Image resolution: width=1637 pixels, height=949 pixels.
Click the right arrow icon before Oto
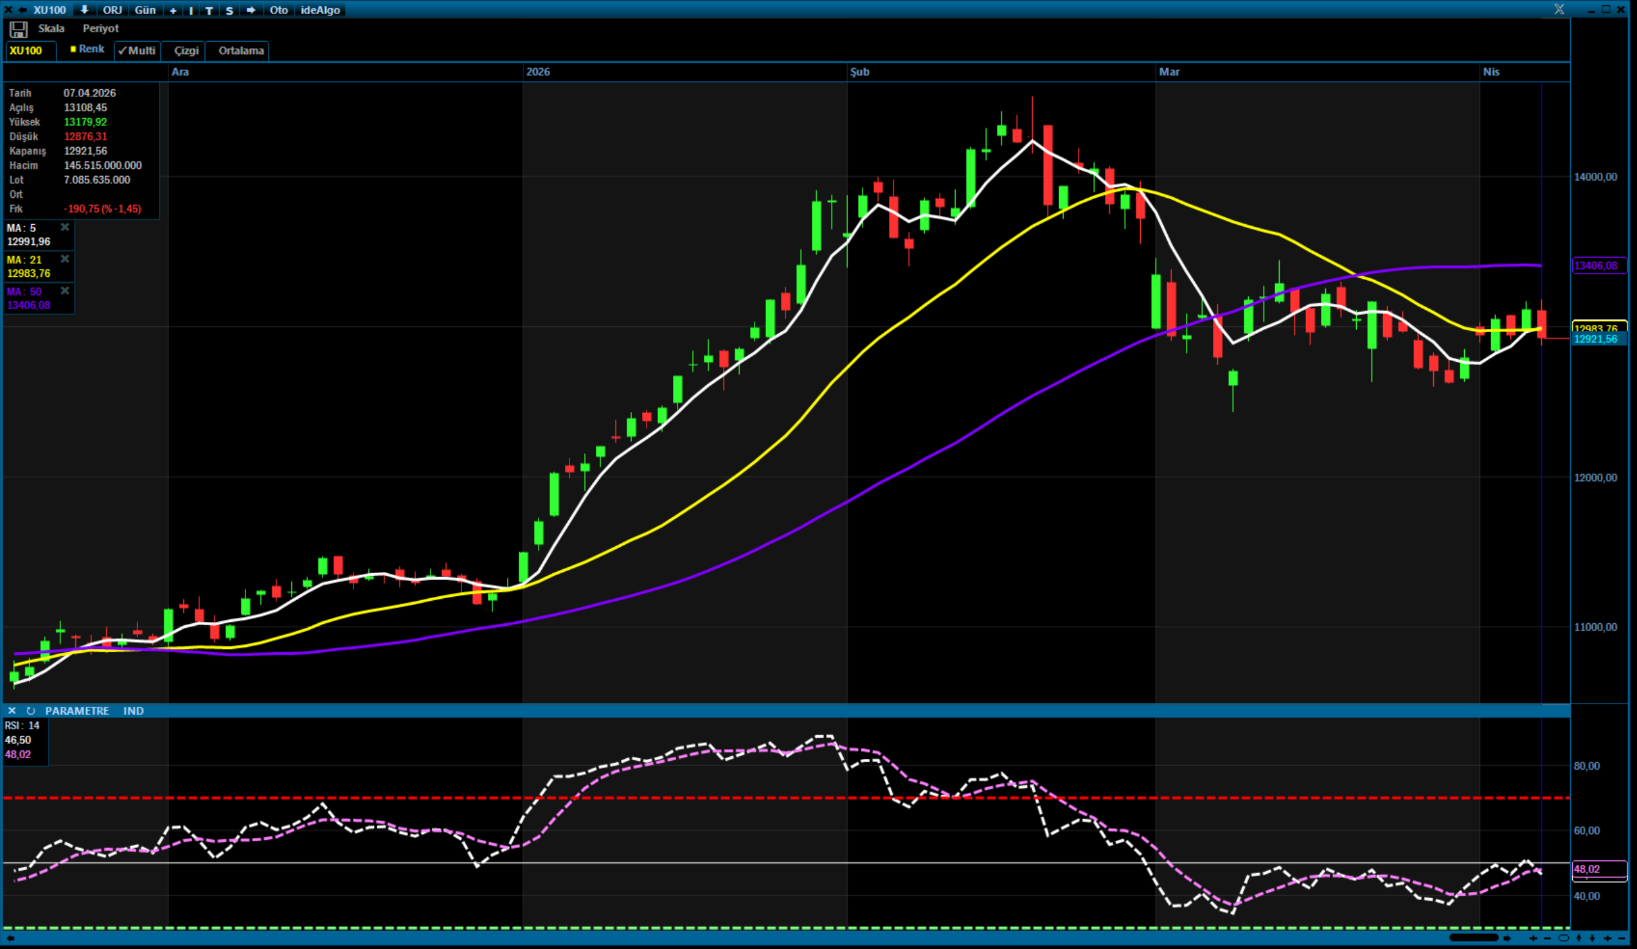[251, 10]
